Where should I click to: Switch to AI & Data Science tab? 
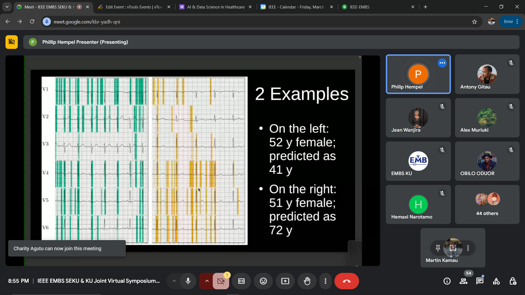216,7
